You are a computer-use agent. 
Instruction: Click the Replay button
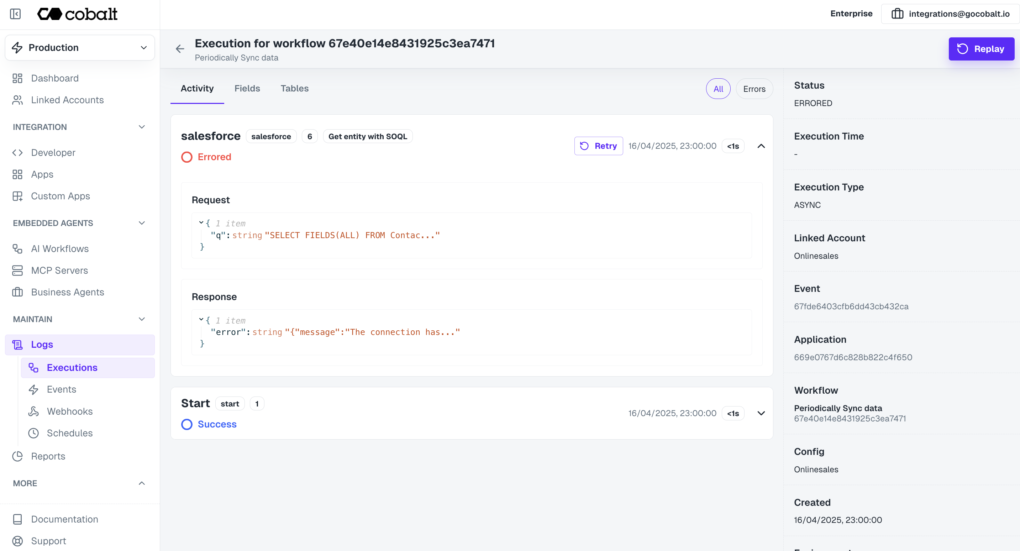click(981, 49)
